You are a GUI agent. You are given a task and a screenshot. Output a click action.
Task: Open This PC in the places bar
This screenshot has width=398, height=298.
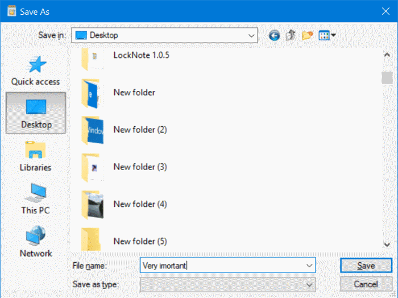click(x=35, y=199)
